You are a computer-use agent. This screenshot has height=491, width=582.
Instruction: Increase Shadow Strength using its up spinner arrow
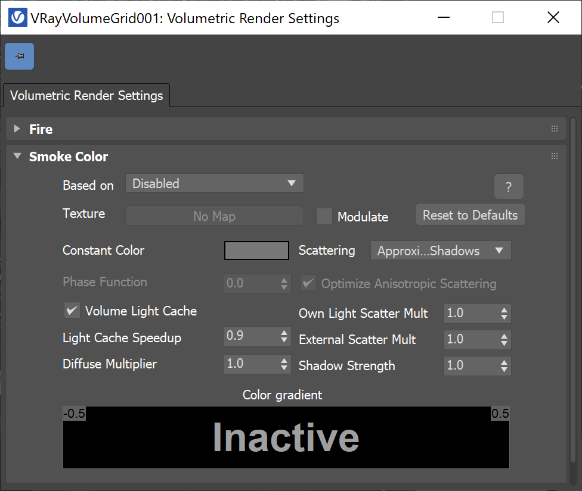(x=504, y=362)
